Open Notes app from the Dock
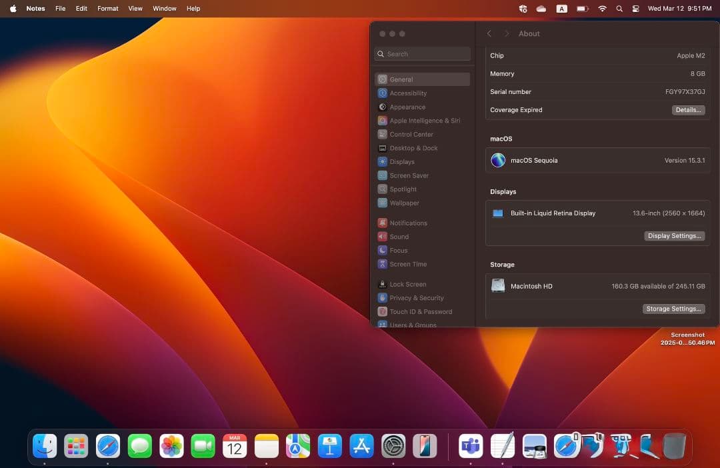The image size is (720, 468). (x=266, y=446)
